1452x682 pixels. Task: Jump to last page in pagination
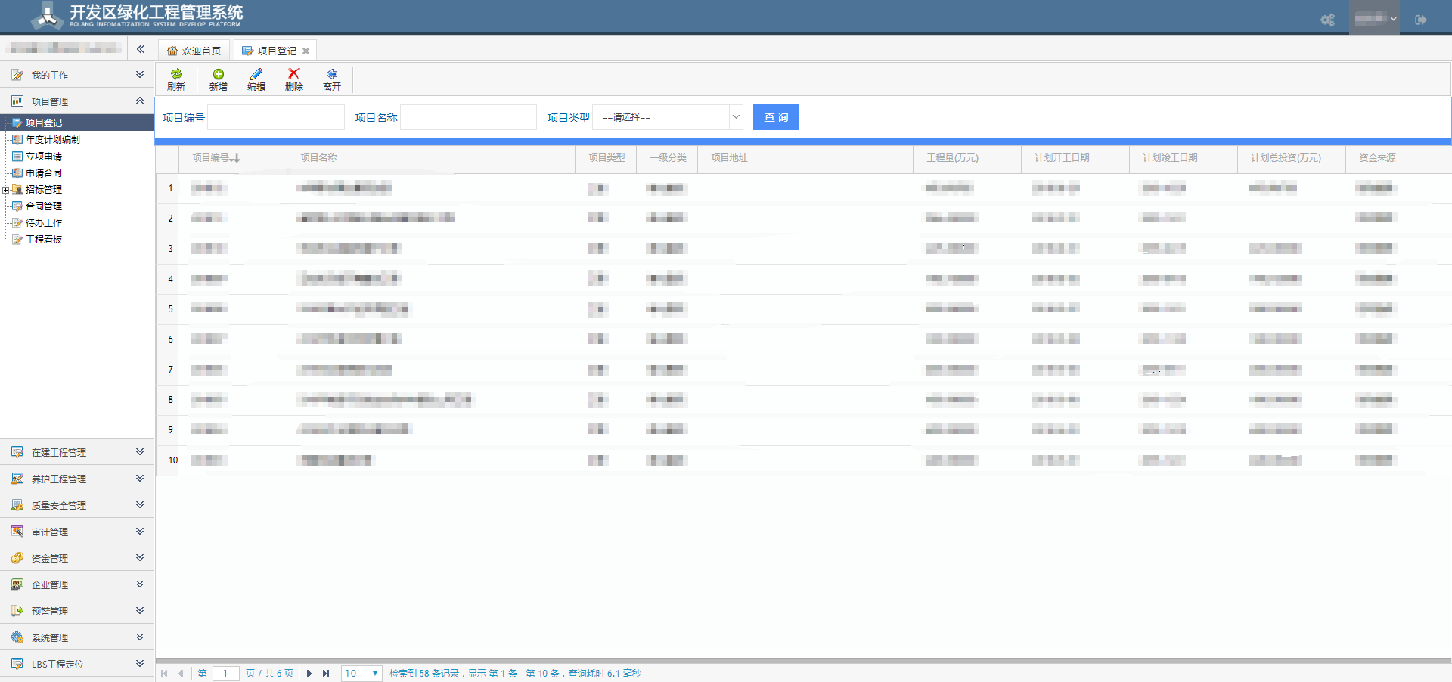pos(326,673)
